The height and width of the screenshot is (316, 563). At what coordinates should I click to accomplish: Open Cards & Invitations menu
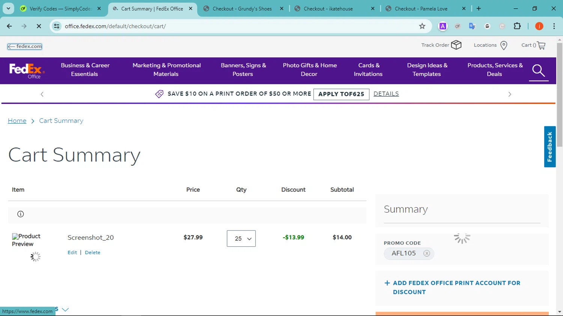tap(368, 70)
